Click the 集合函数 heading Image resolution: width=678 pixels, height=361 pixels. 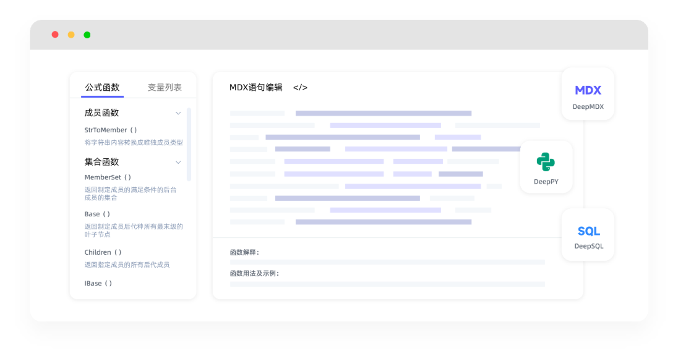pos(101,163)
